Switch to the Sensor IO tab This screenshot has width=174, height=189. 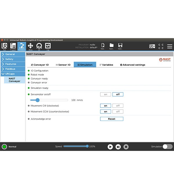click(x=63, y=65)
